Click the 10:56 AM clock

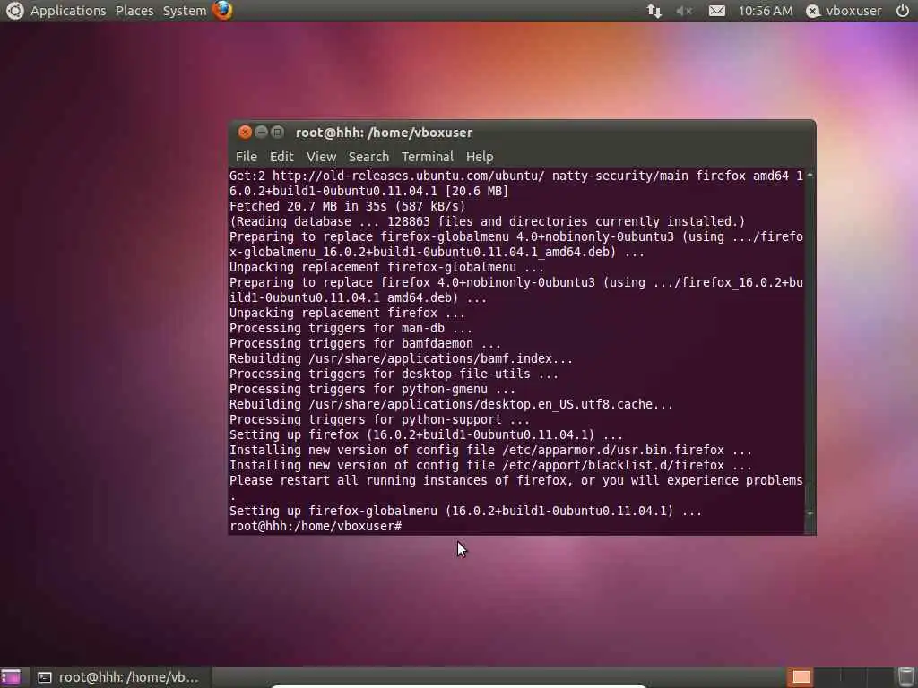[766, 11]
